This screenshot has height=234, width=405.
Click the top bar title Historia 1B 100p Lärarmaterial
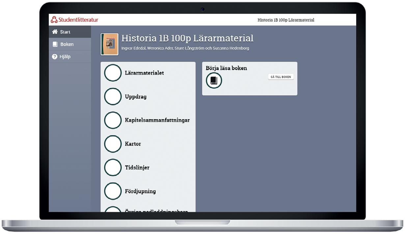pyautogui.click(x=286, y=20)
